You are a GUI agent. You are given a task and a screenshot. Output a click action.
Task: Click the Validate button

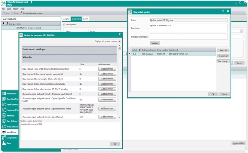pos(155,43)
